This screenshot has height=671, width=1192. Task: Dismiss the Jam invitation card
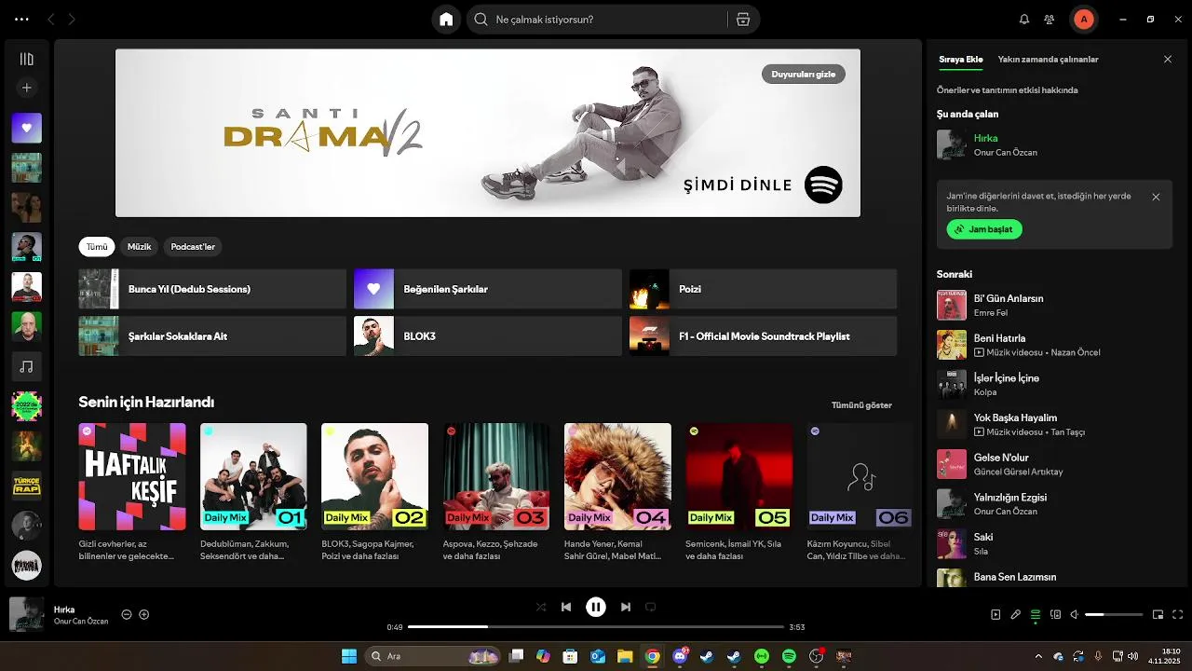click(x=1156, y=197)
